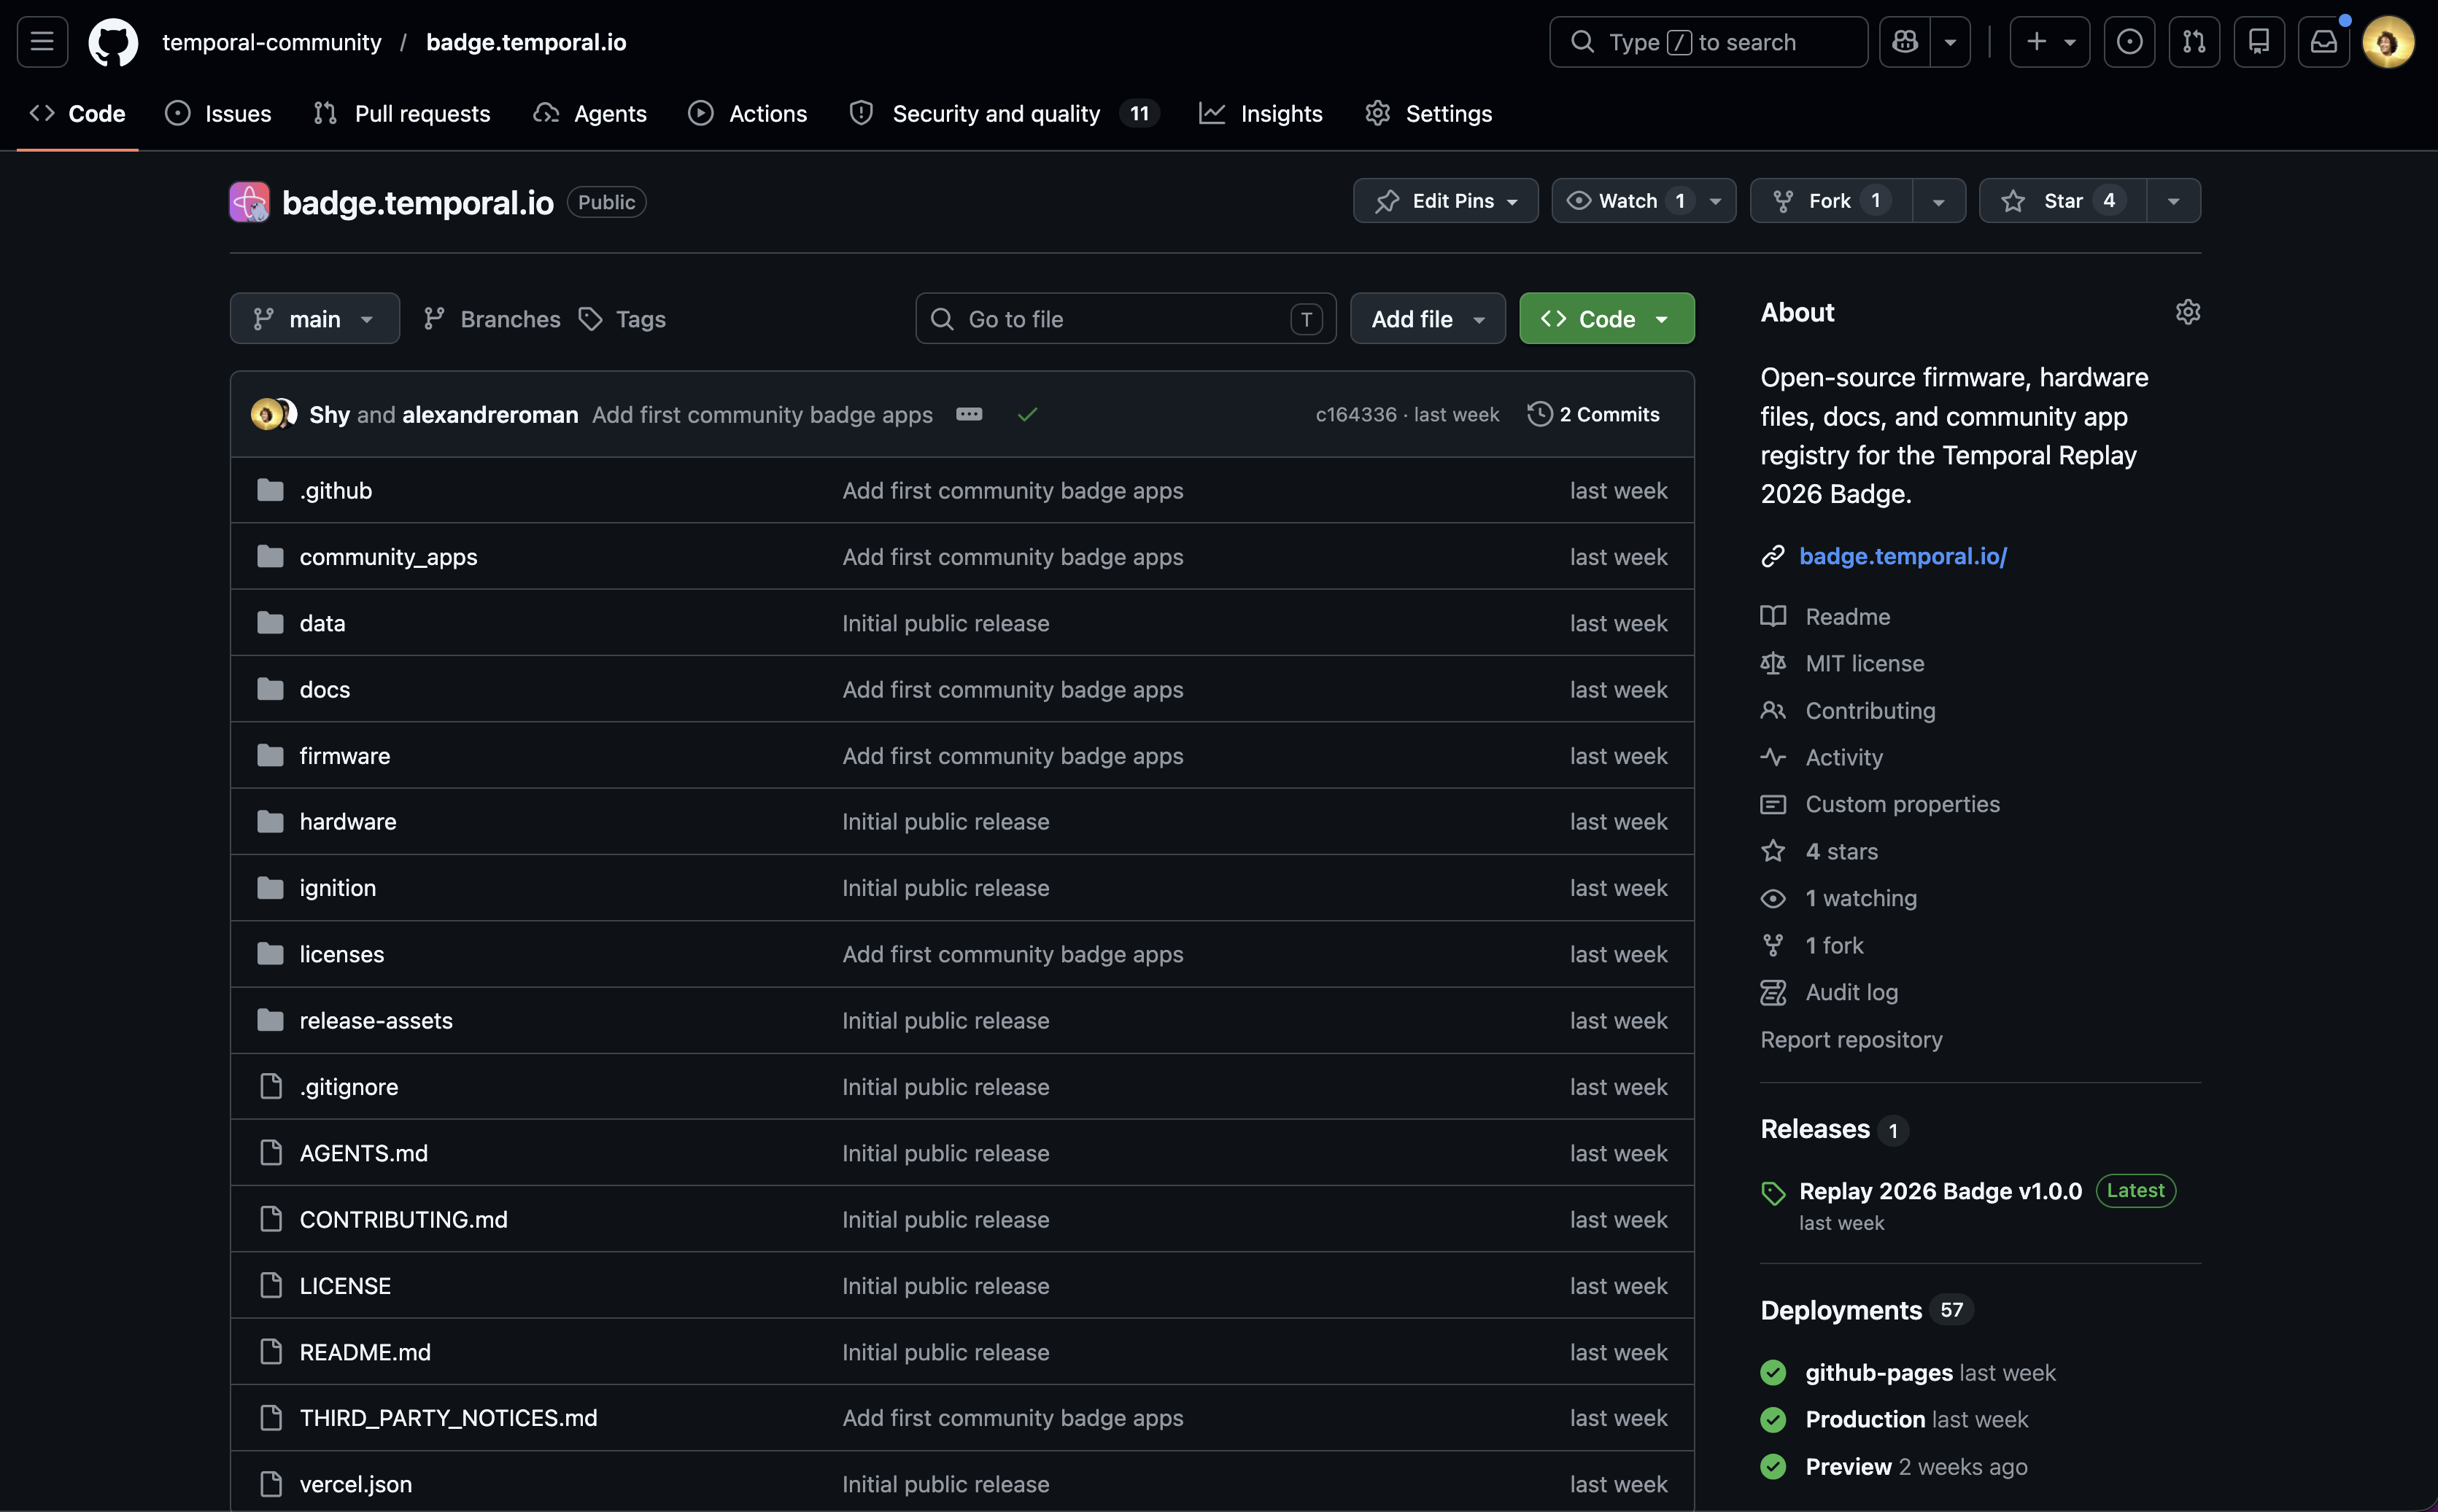Click the badge.temporal.io repository logo
This screenshot has height=1512, width=2438.
coord(249,202)
